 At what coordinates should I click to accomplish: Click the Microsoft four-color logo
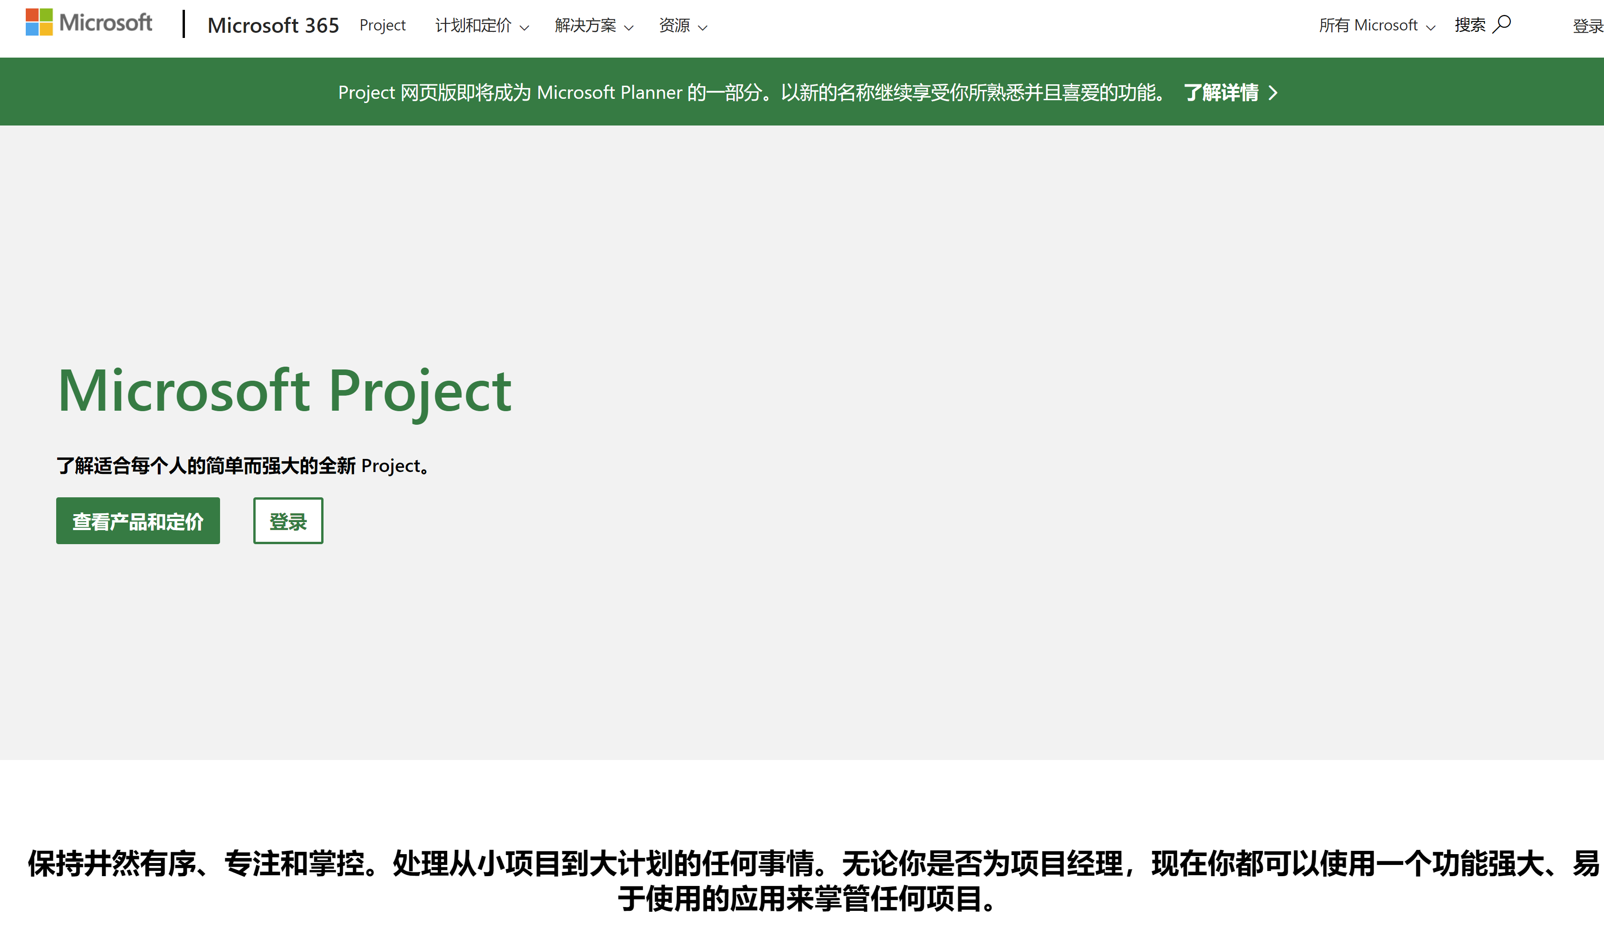tap(39, 22)
